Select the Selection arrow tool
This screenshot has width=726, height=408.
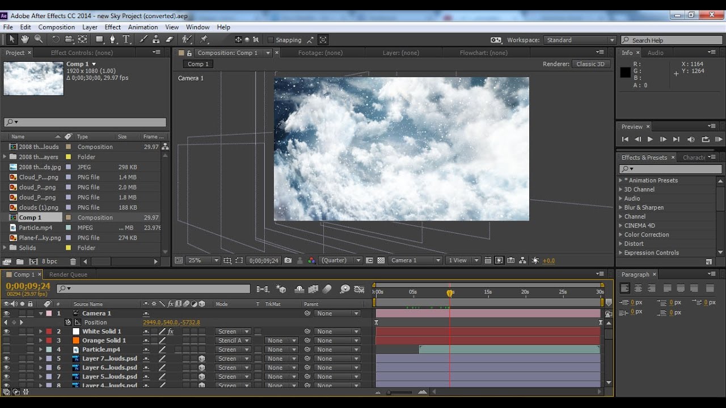12,39
